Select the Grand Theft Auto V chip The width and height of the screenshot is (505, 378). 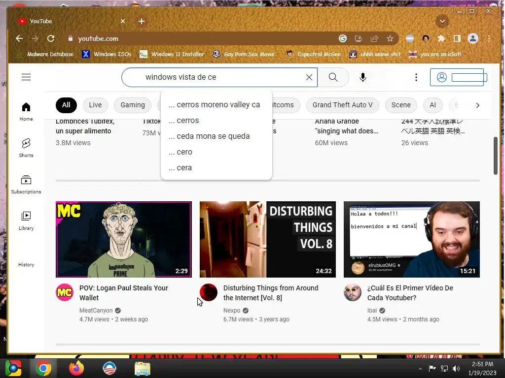(342, 105)
